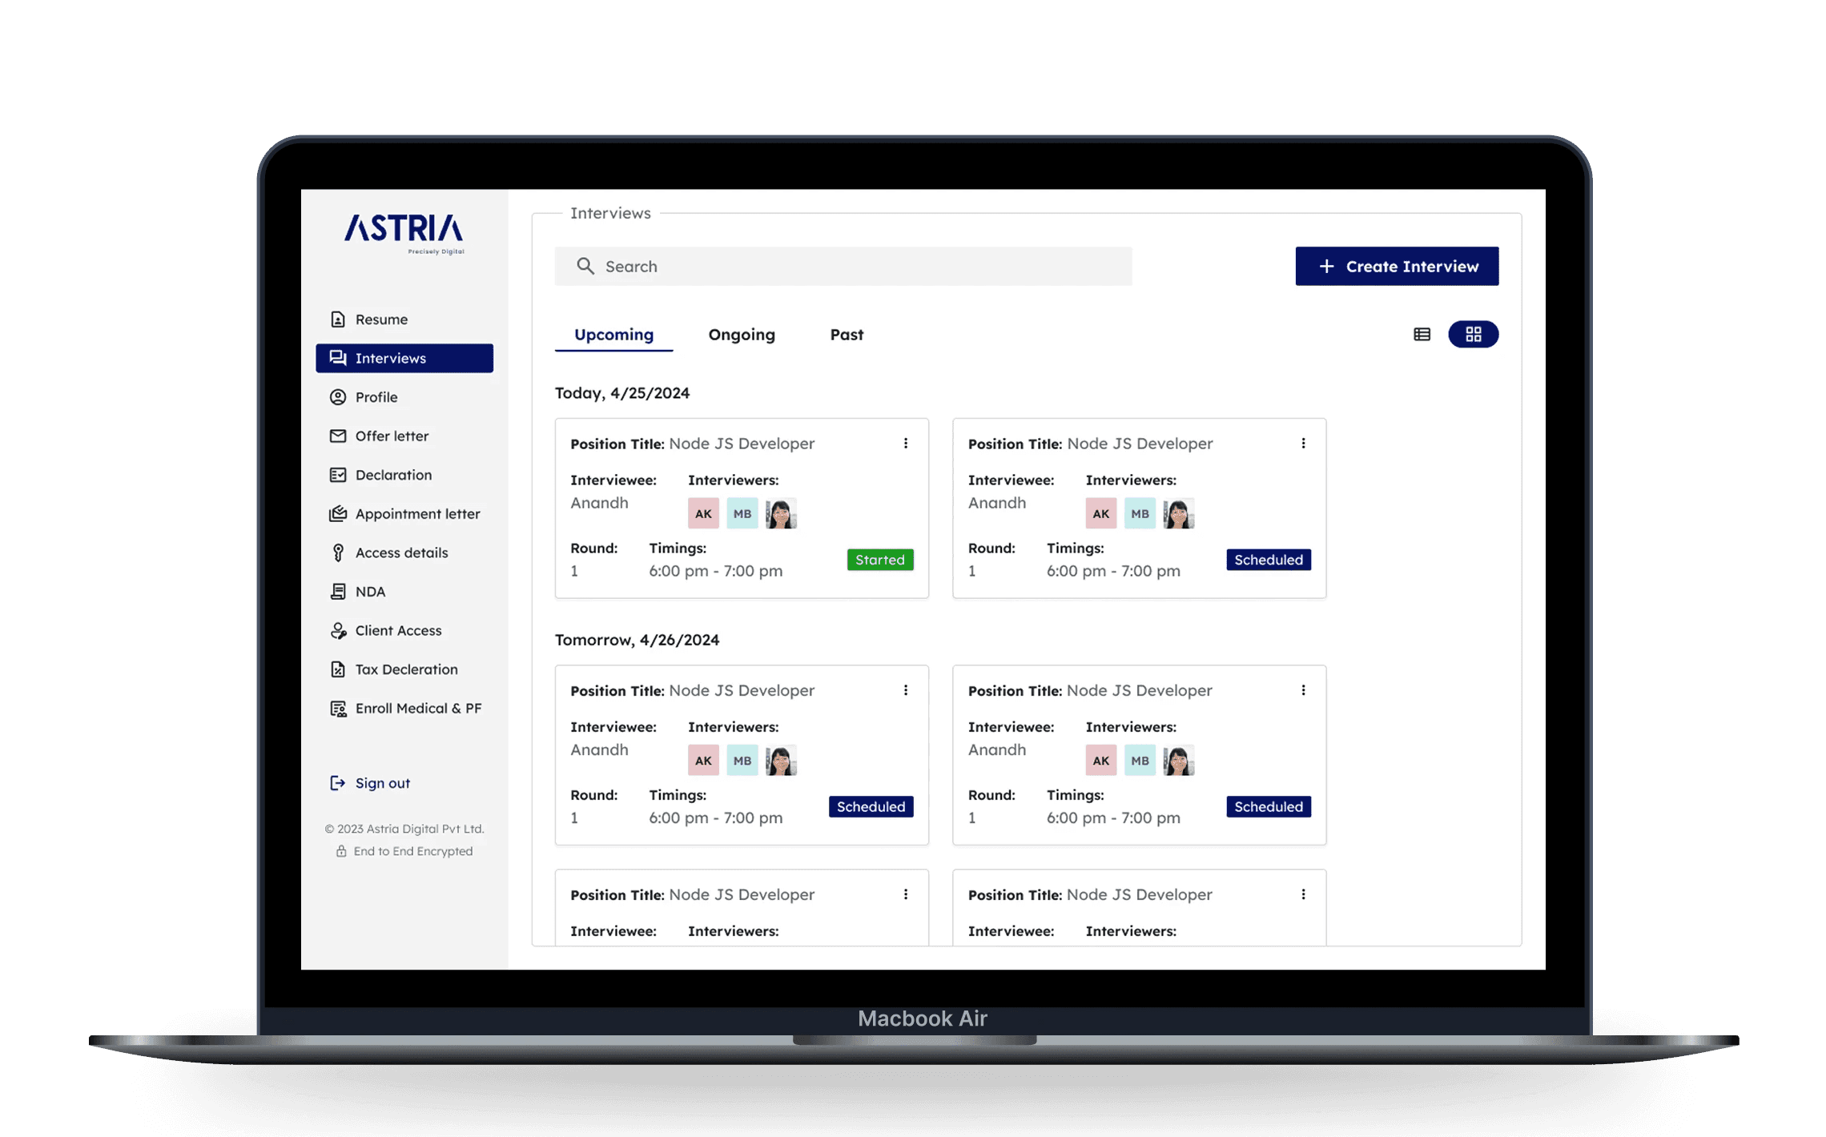Open Enroll Medical & PF section
Image resolution: width=1826 pixels, height=1137 pixels.
click(x=418, y=708)
